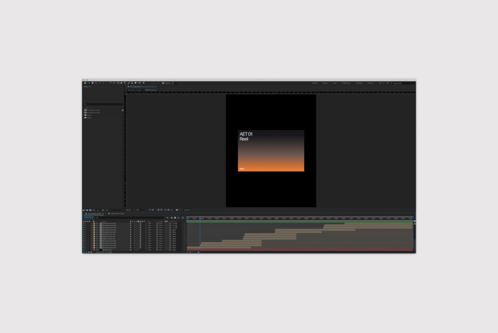The image size is (498, 333).
Task: Switch to the Default workspace
Action: pos(315,83)
